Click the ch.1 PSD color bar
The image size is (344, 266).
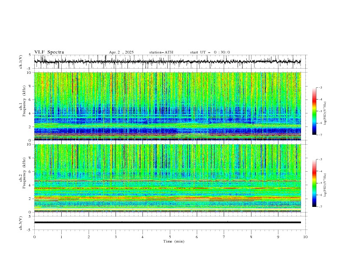314,111
